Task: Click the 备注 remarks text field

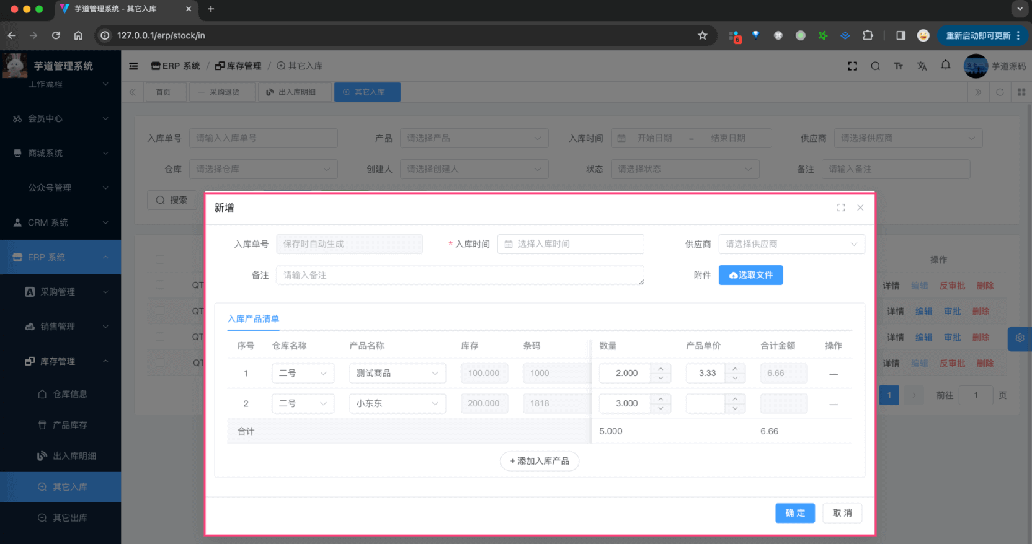Action: [460, 275]
